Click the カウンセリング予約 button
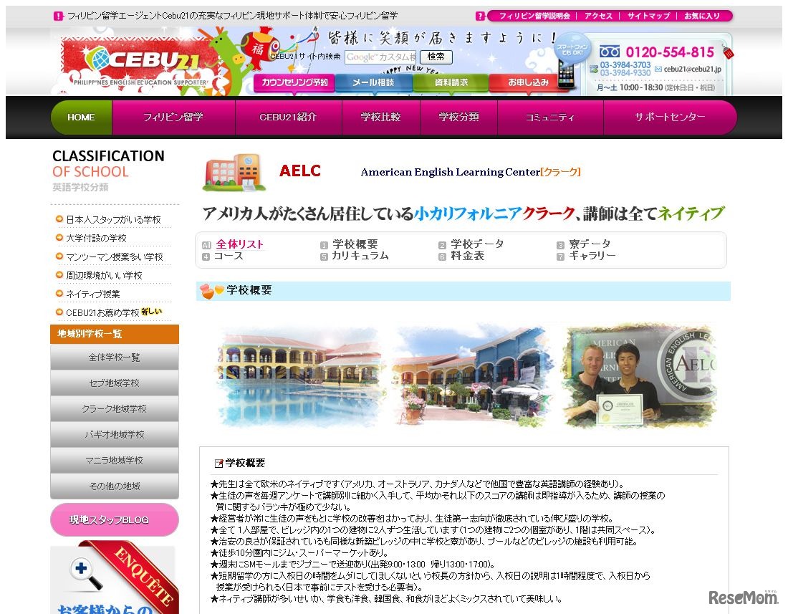 coord(294,82)
